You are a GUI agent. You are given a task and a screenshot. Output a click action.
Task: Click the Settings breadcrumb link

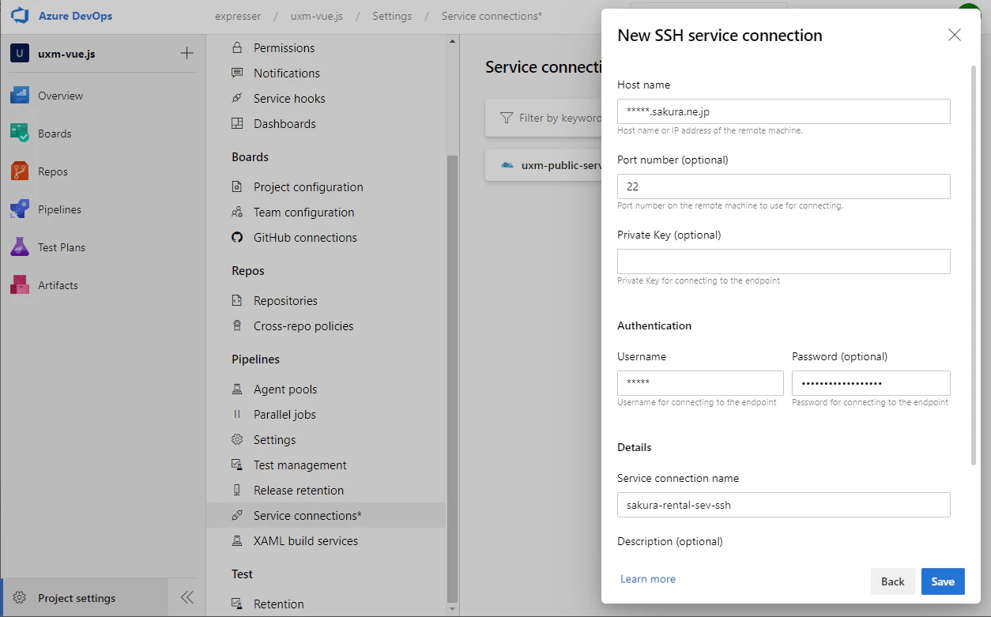point(392,16)
